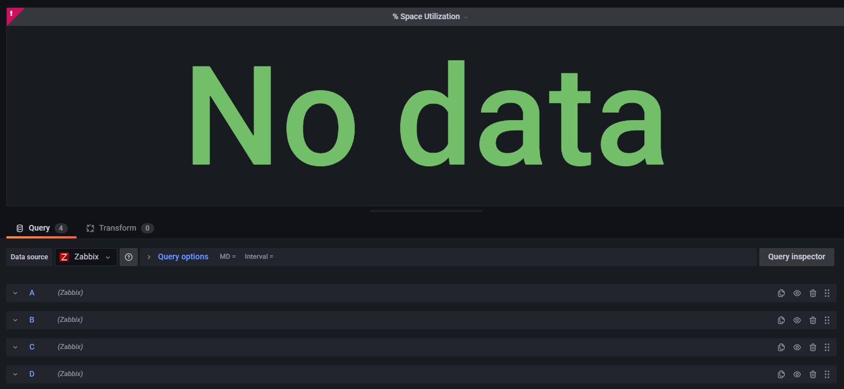Collapse query A with its chevron
The image size is (844, 389).
click(x=15, y=293)
